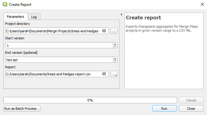The height and width of the screenshot is (115, 207).
Task: Open the Report save options dropdown
Action: pos(114,74)
